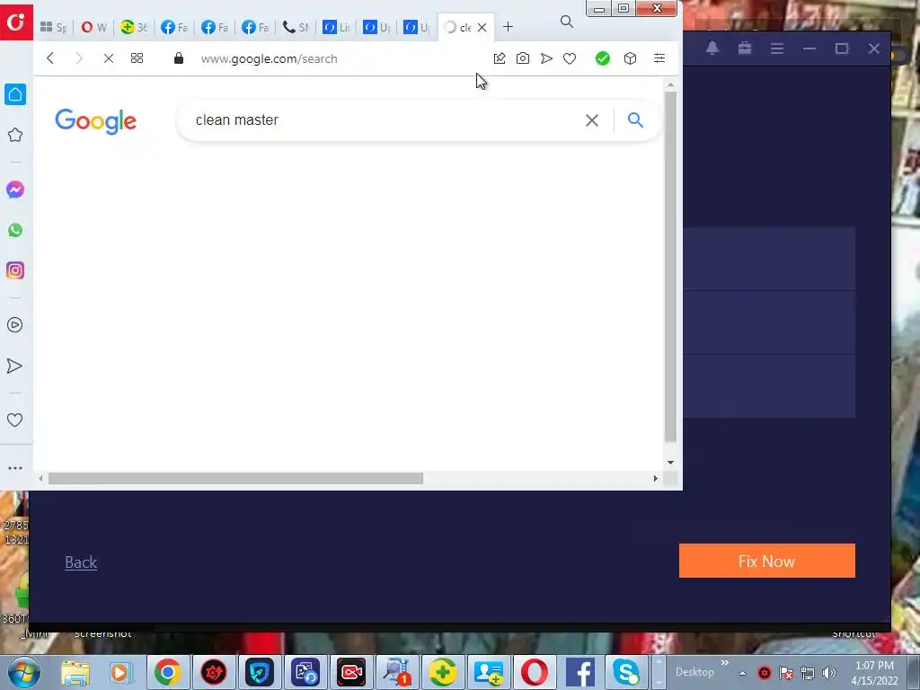Open Facebook from the taskbar
The width and height of the screenshot is (920, 690).
click(579, 672)
